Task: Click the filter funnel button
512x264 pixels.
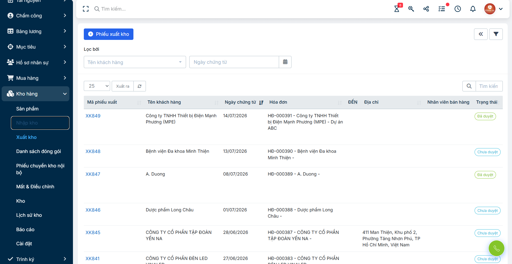Action: coord(496,34)
